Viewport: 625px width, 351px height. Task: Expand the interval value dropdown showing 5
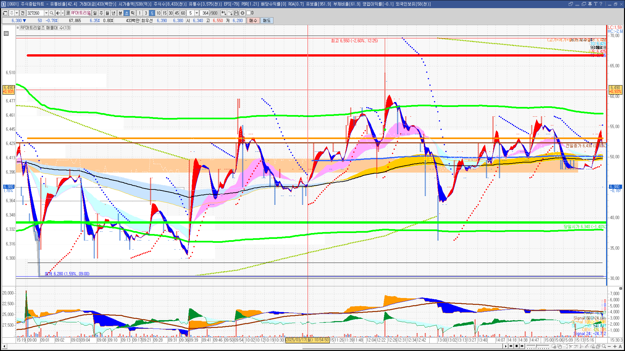point(197,13)
